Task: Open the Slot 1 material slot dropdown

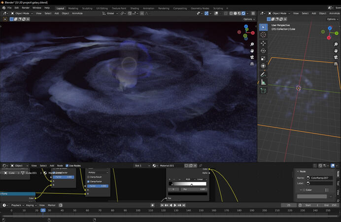Action: (x=142, y=166)
